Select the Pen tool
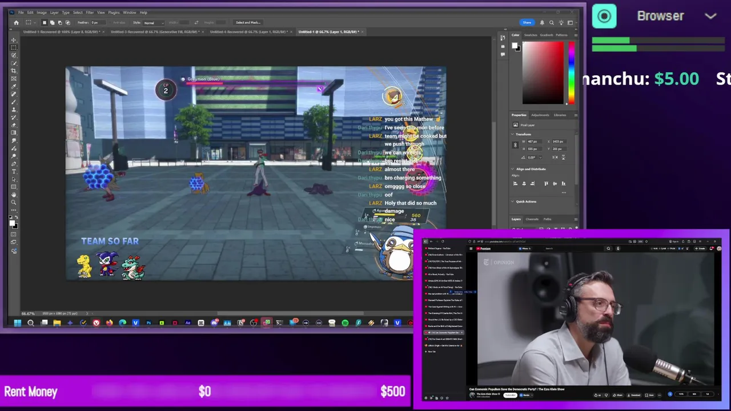The width and height of the screenshot is (731, 411). click(x=14, y=163)
